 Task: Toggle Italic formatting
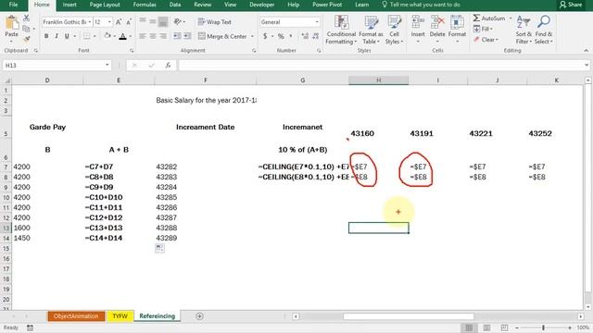(57, 36)
